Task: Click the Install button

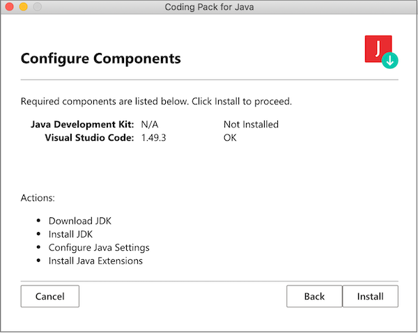Action: coord(371,296)
